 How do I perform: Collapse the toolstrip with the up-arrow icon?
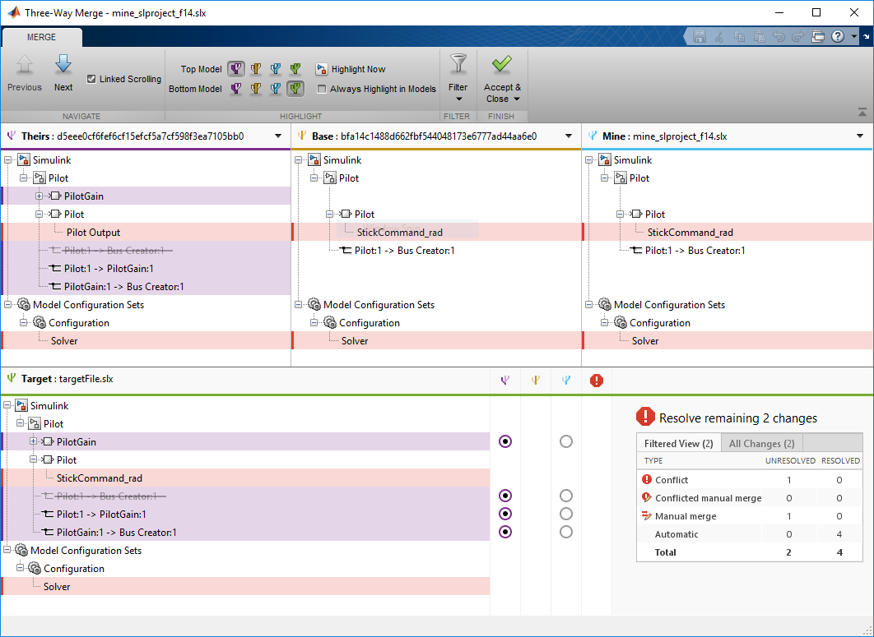862,113
